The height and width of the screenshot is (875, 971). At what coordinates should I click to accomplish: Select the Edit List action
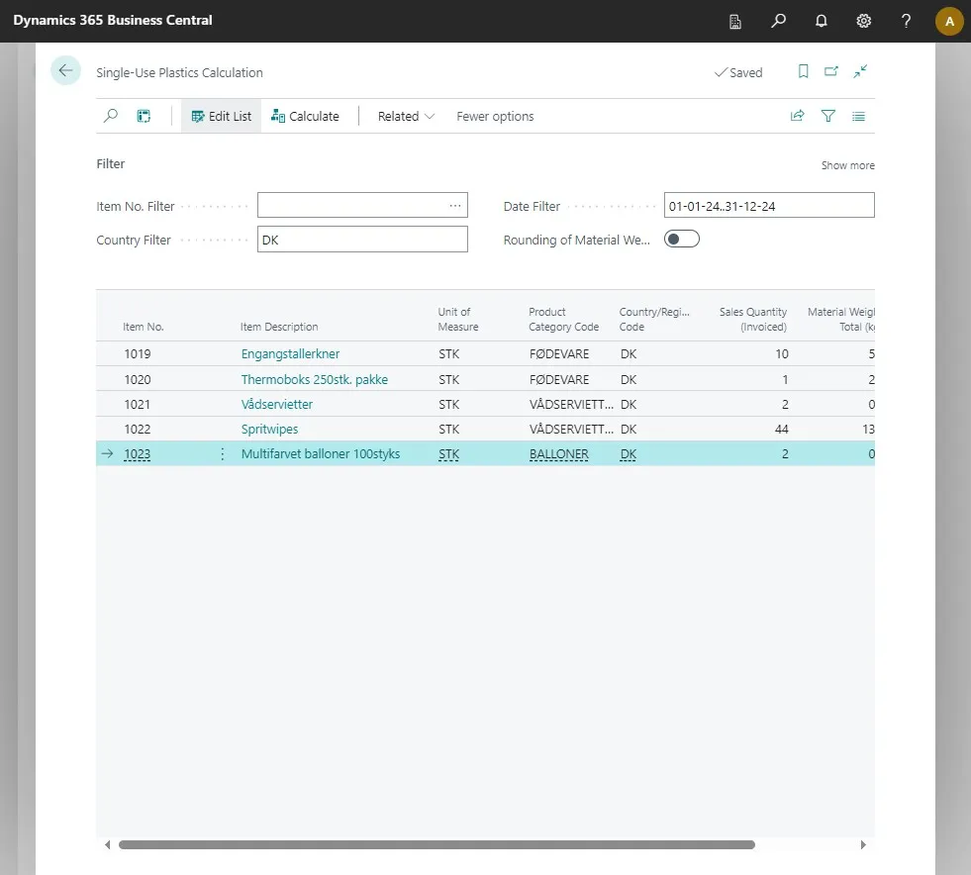tap(221, 116)
